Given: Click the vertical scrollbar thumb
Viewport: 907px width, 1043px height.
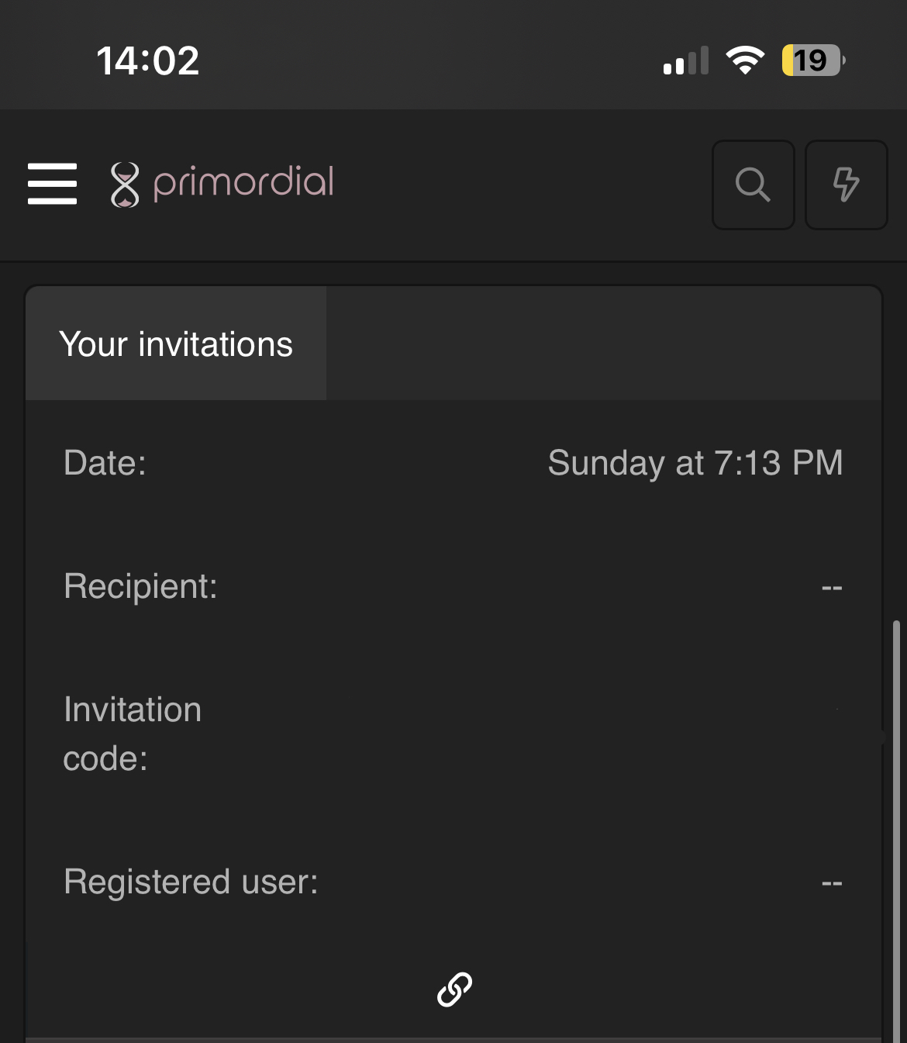Looking at the screenshot, I should click(896, 830).
